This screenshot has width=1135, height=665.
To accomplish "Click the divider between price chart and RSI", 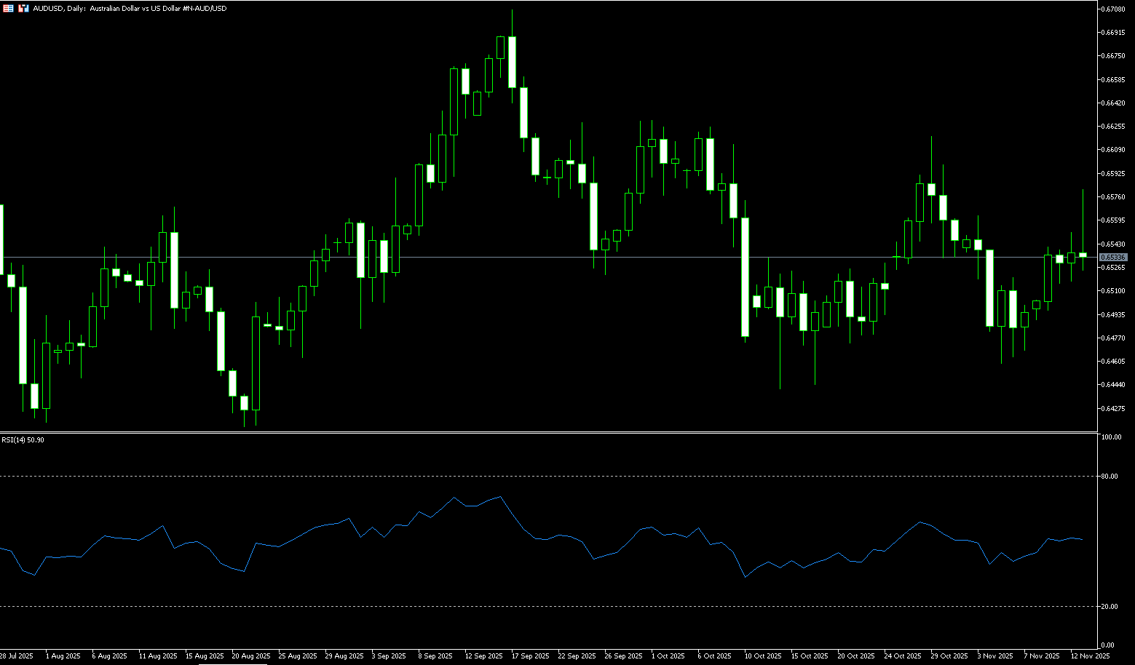I will point(546,433).
